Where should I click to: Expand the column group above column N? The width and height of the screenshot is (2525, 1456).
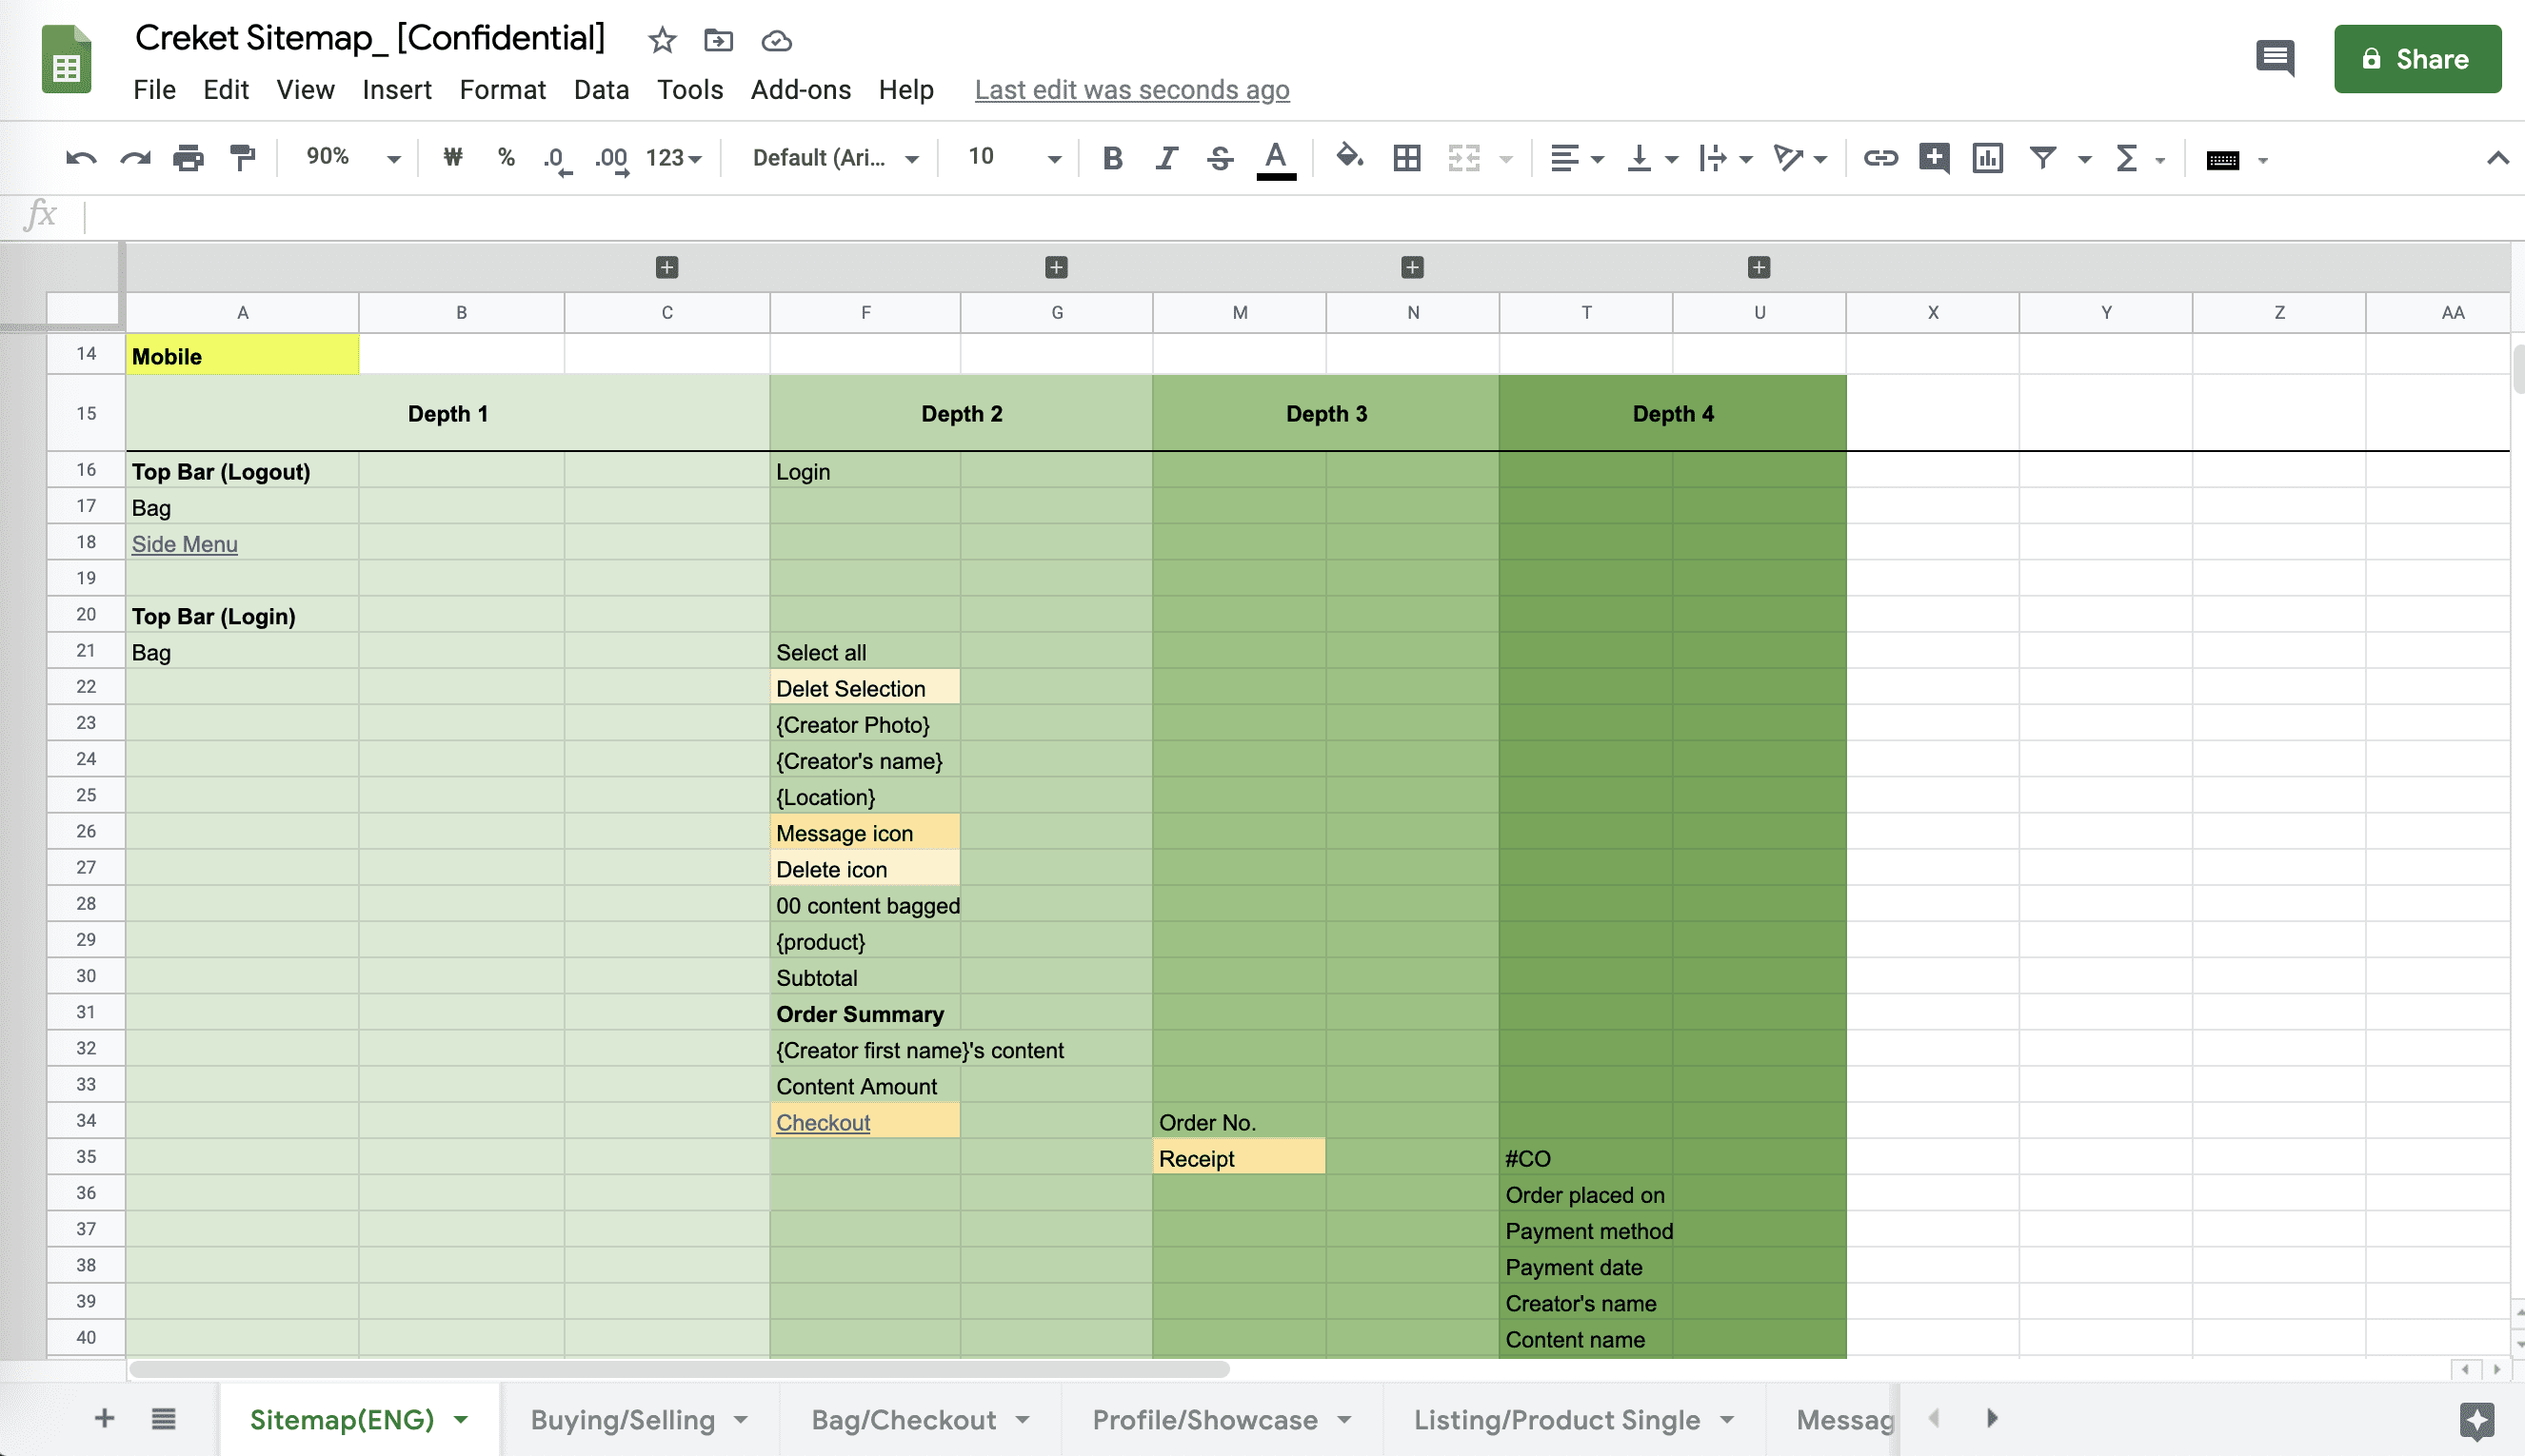coord(1413,267)
